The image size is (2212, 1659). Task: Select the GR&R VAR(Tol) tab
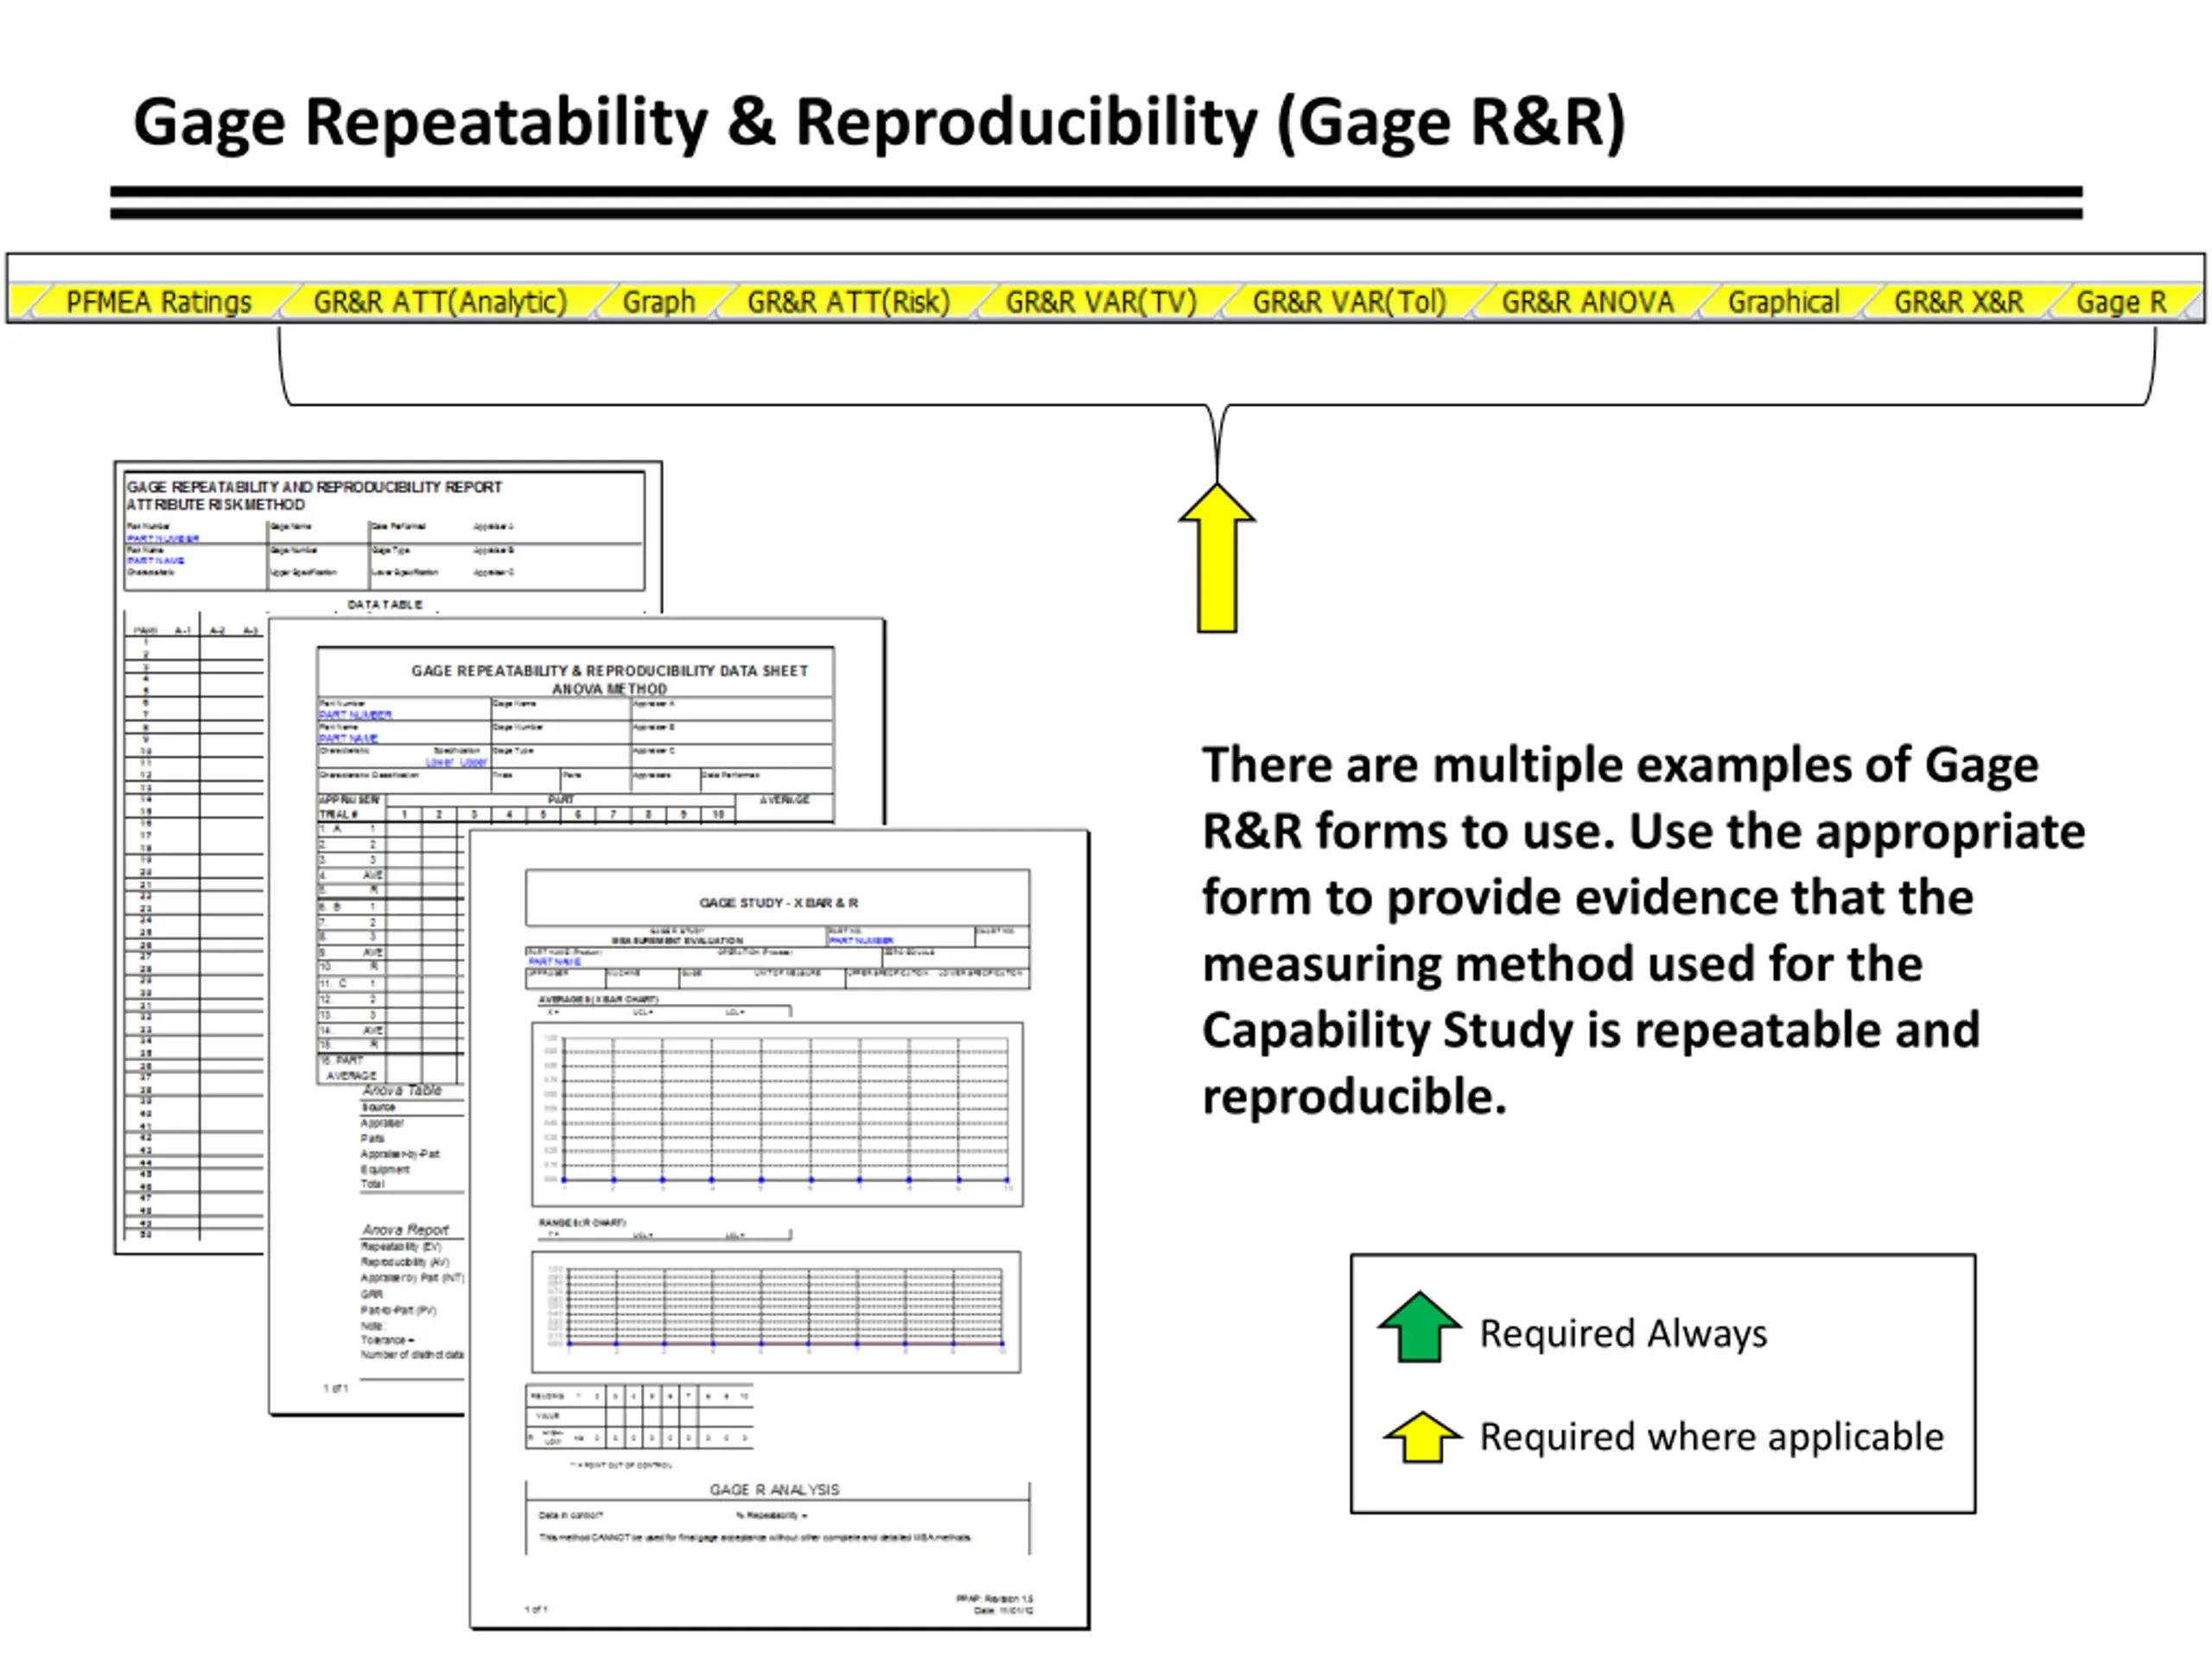(1349, 302)
